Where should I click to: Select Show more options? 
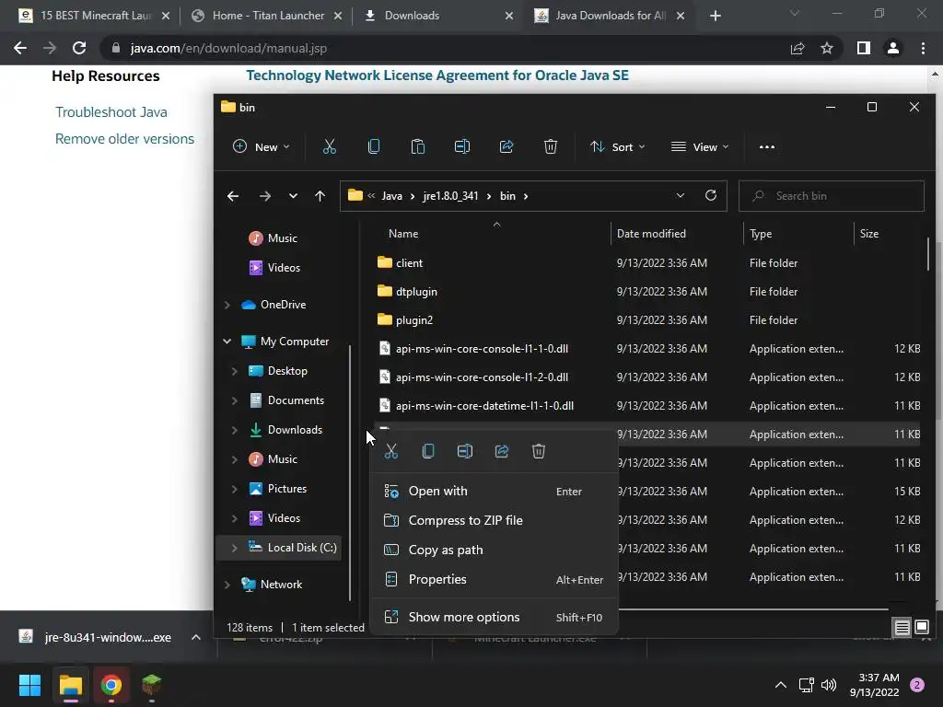pyautogui.click(x=494, y=618)
